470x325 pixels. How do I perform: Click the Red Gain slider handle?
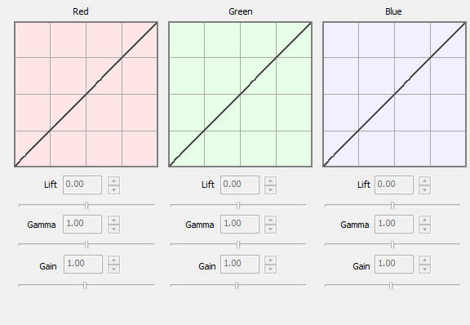85,285
